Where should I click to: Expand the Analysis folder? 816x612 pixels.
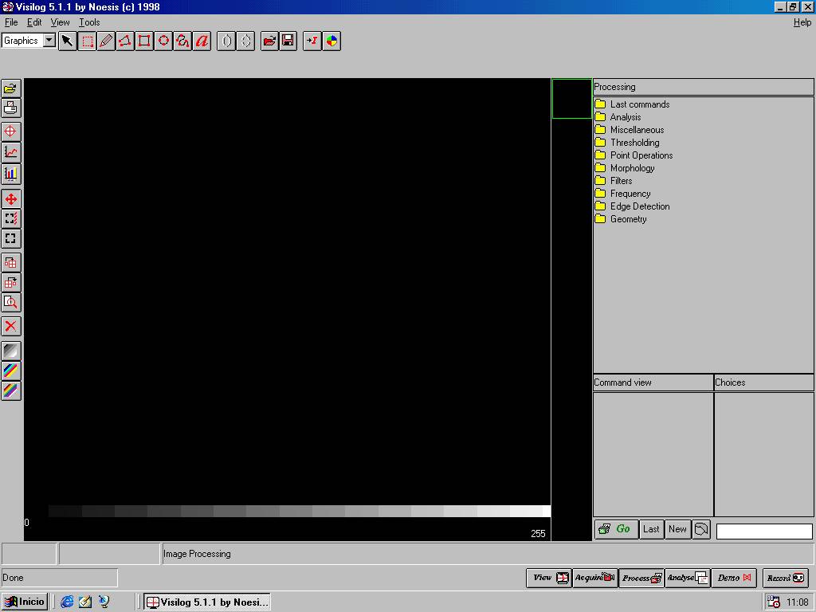tap(618, 117)
